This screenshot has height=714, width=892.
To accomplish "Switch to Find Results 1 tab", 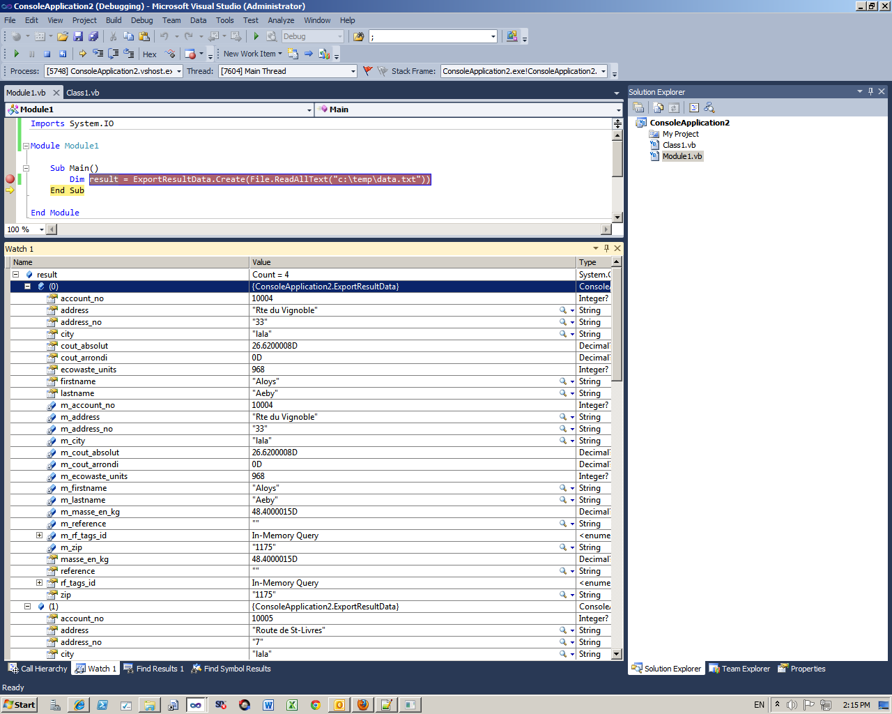I will 153,669.
